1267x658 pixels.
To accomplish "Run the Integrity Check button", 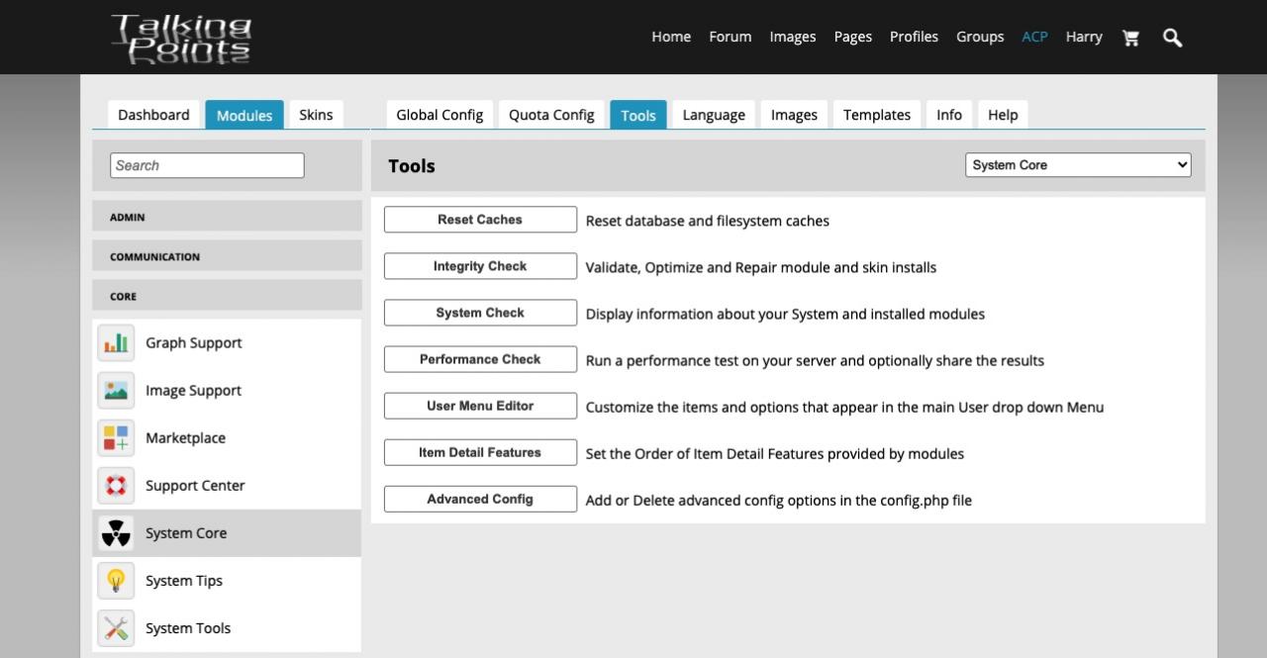I will [x=480, y=266].
